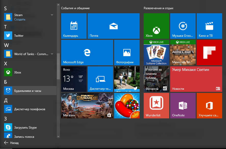Image resolution: width=226 pixels, height=149 pixels.
Task: Open the Финансы tile
Action: [x=156, y=79]
